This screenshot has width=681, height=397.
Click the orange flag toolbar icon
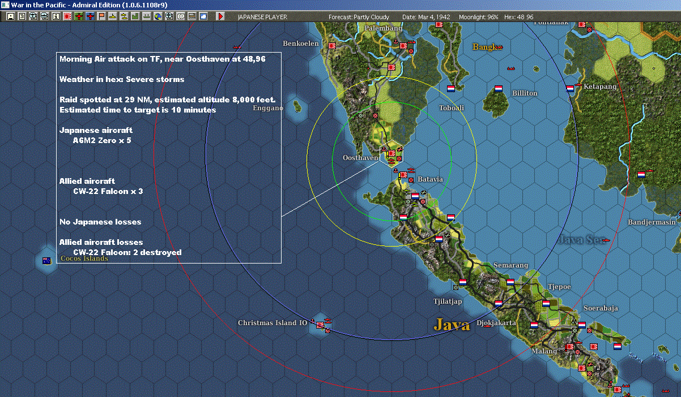[101, 16]
